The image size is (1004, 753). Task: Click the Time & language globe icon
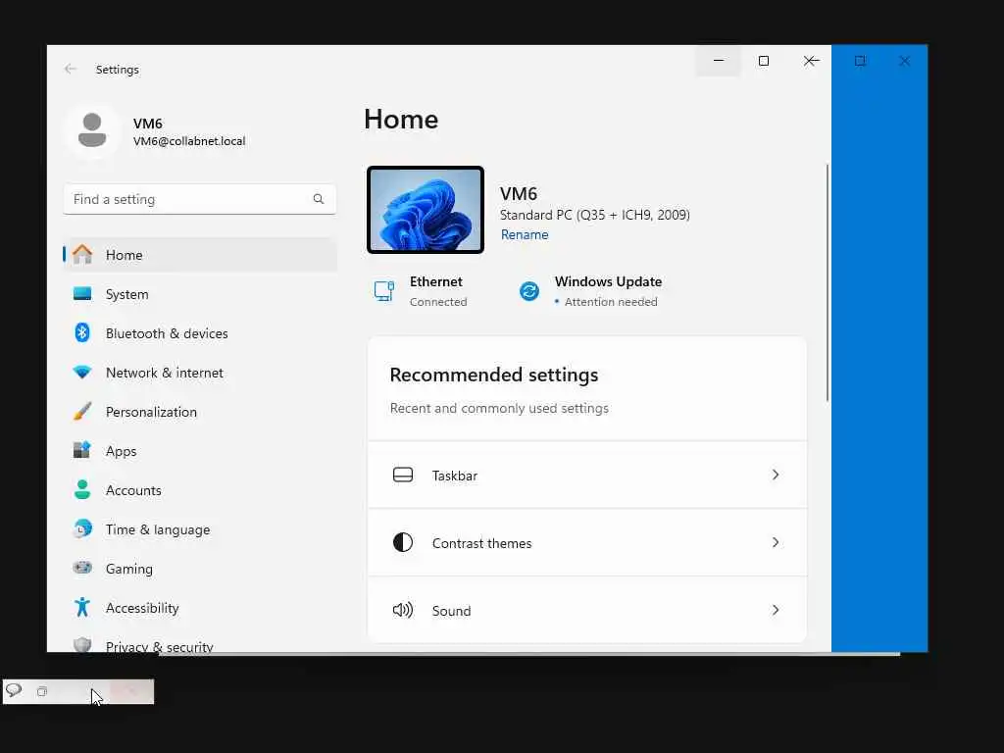click(82, 528)
